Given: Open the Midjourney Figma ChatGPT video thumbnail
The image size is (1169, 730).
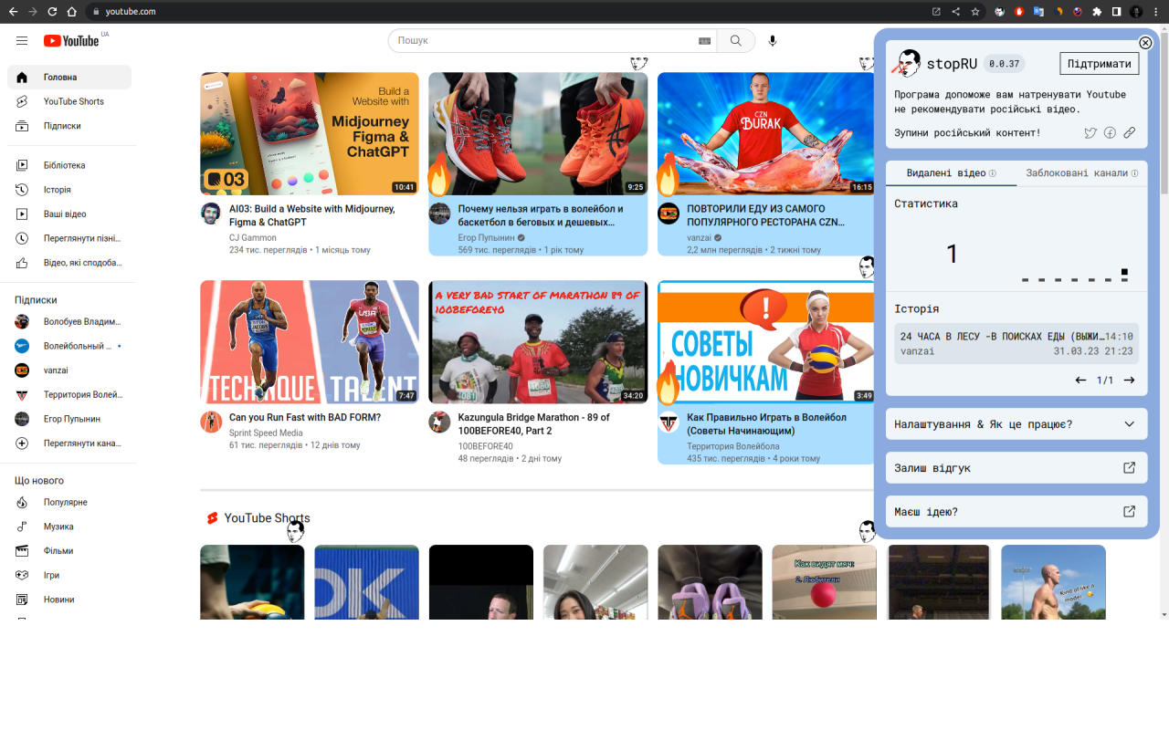Looking at the screenshot, I should (x=309, y=133).
